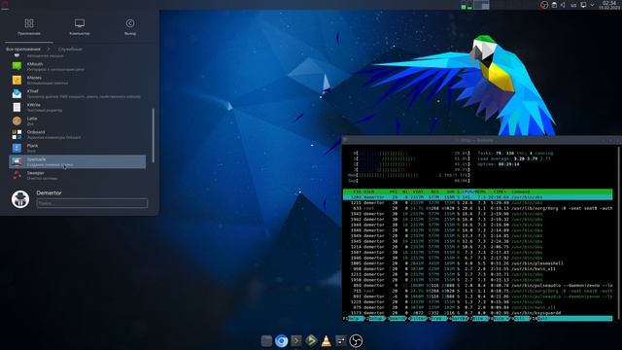Click F9 Kill in htop footer
This screenshot has width=622, height=350.
coord(520,318)
